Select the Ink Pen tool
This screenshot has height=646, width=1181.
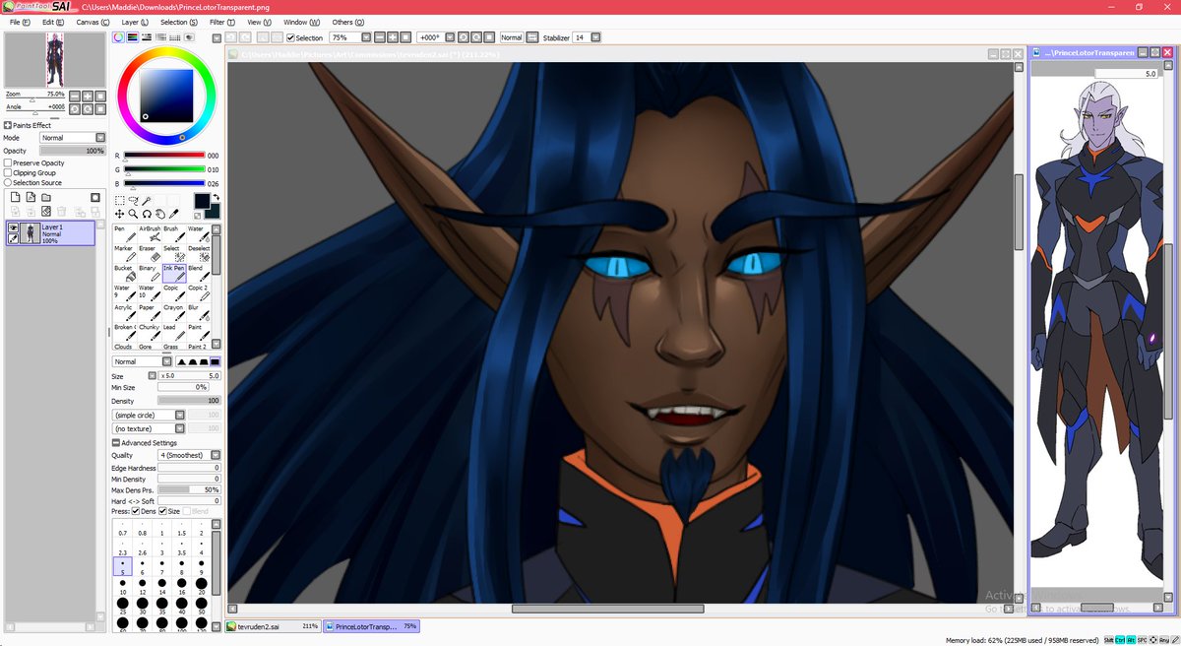[x=173, y=273]
